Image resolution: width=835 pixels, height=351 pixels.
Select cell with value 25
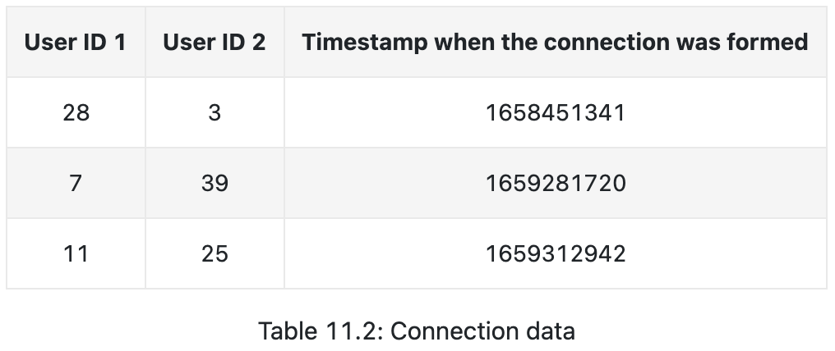click(x=215, y=254)
